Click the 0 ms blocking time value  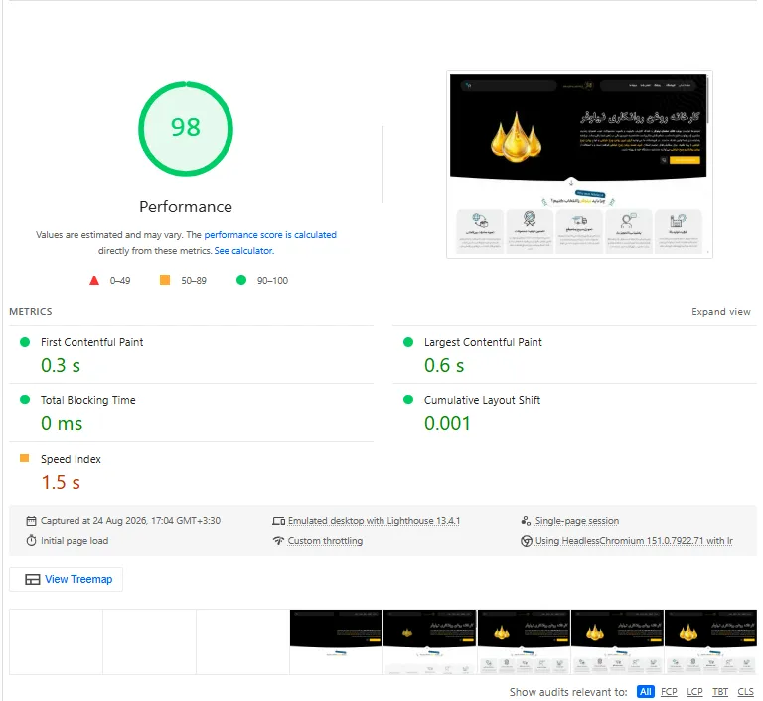(62, 423)
